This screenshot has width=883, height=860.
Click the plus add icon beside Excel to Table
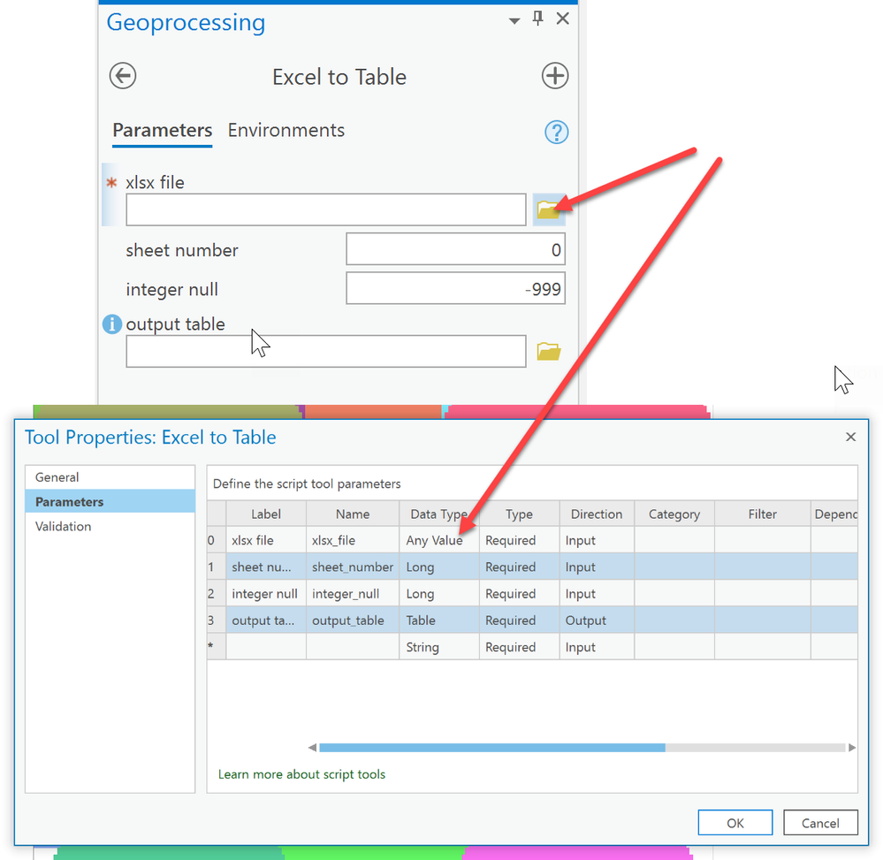(555, 75)
